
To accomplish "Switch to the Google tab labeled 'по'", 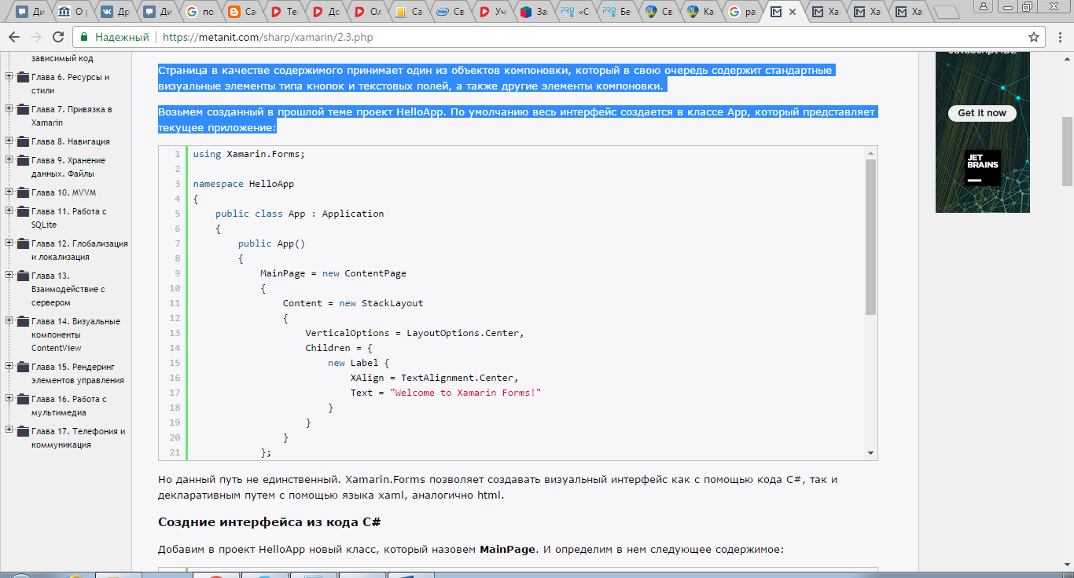I will pos(200,12).
